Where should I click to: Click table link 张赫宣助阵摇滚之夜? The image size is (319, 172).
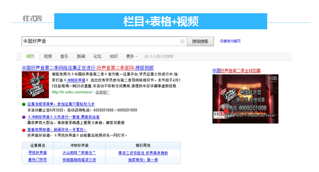click(79, 160)
